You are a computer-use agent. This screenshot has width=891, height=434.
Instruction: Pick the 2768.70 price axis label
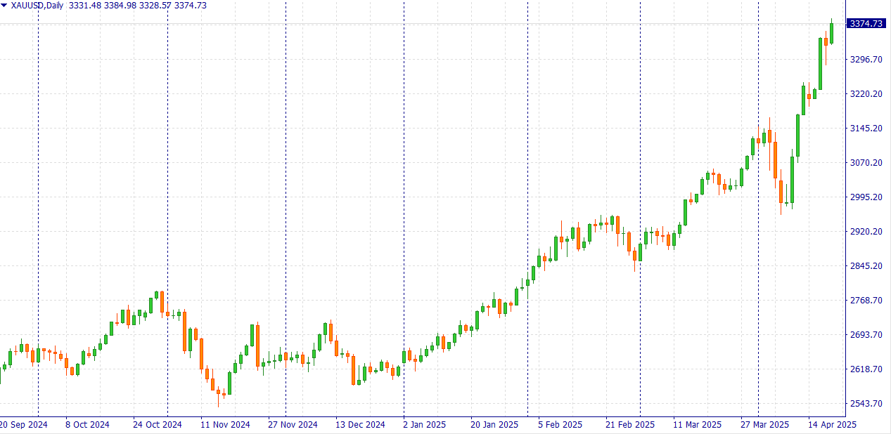866,301
